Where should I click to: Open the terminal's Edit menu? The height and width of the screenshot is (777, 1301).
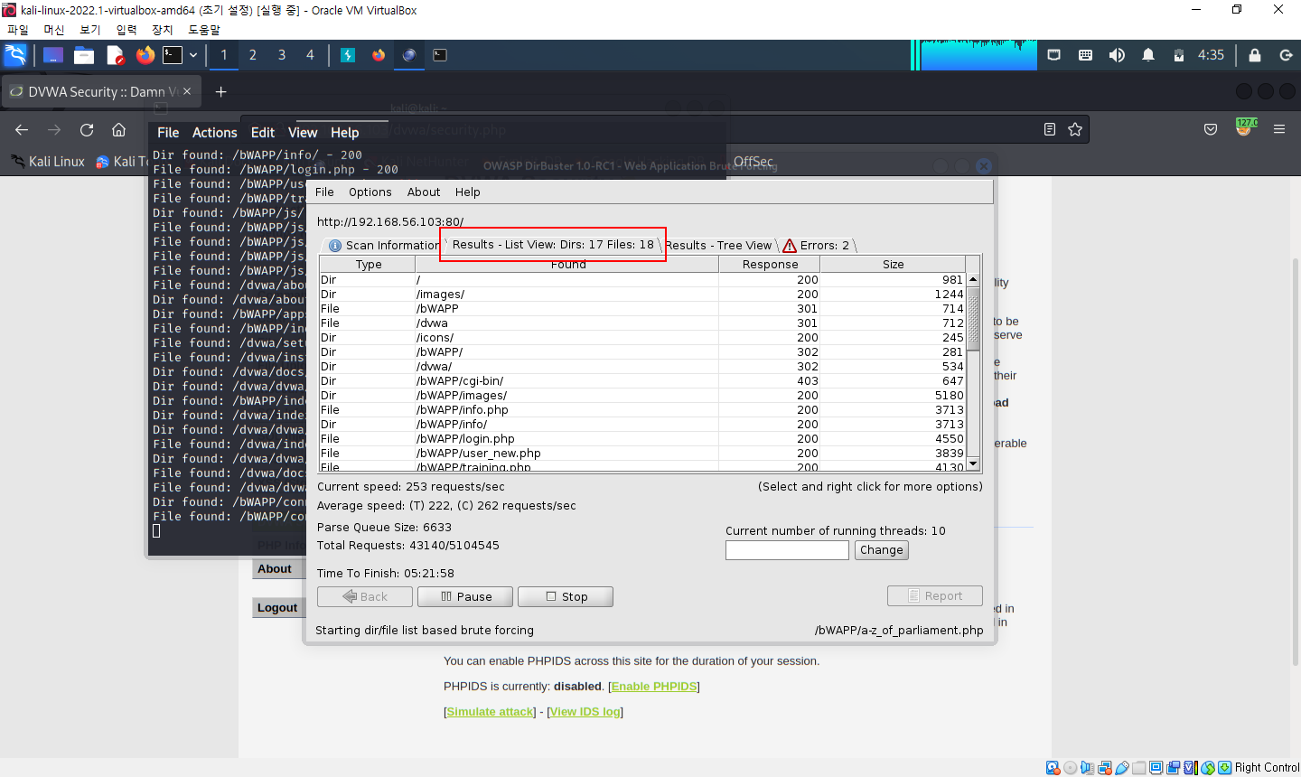[x=263, y=133]
